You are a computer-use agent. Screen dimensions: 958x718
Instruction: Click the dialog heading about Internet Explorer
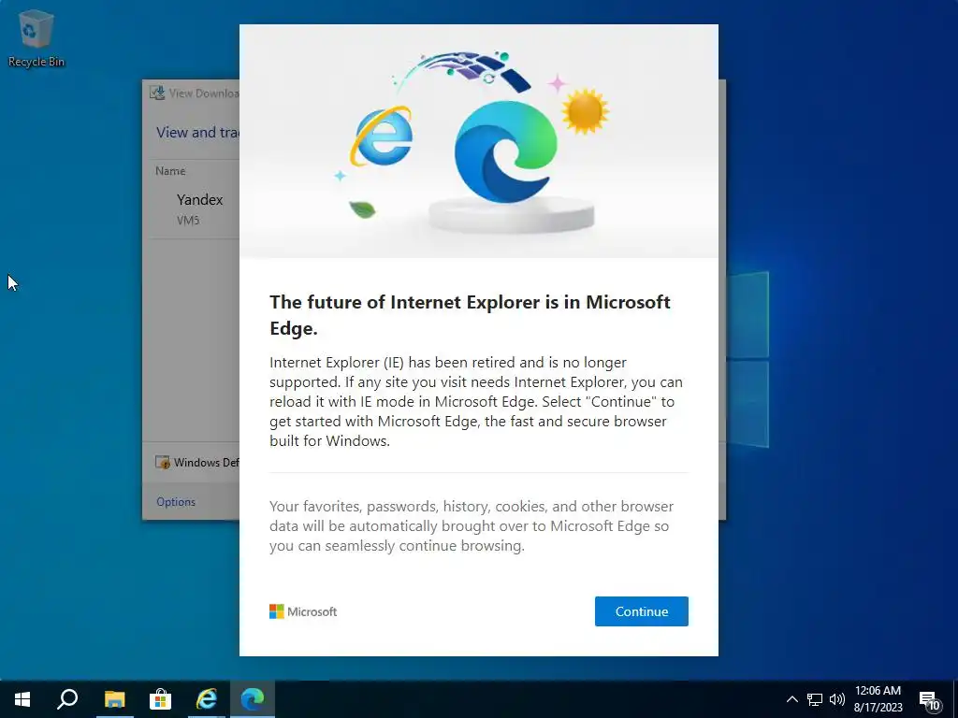tap(470, 315)
